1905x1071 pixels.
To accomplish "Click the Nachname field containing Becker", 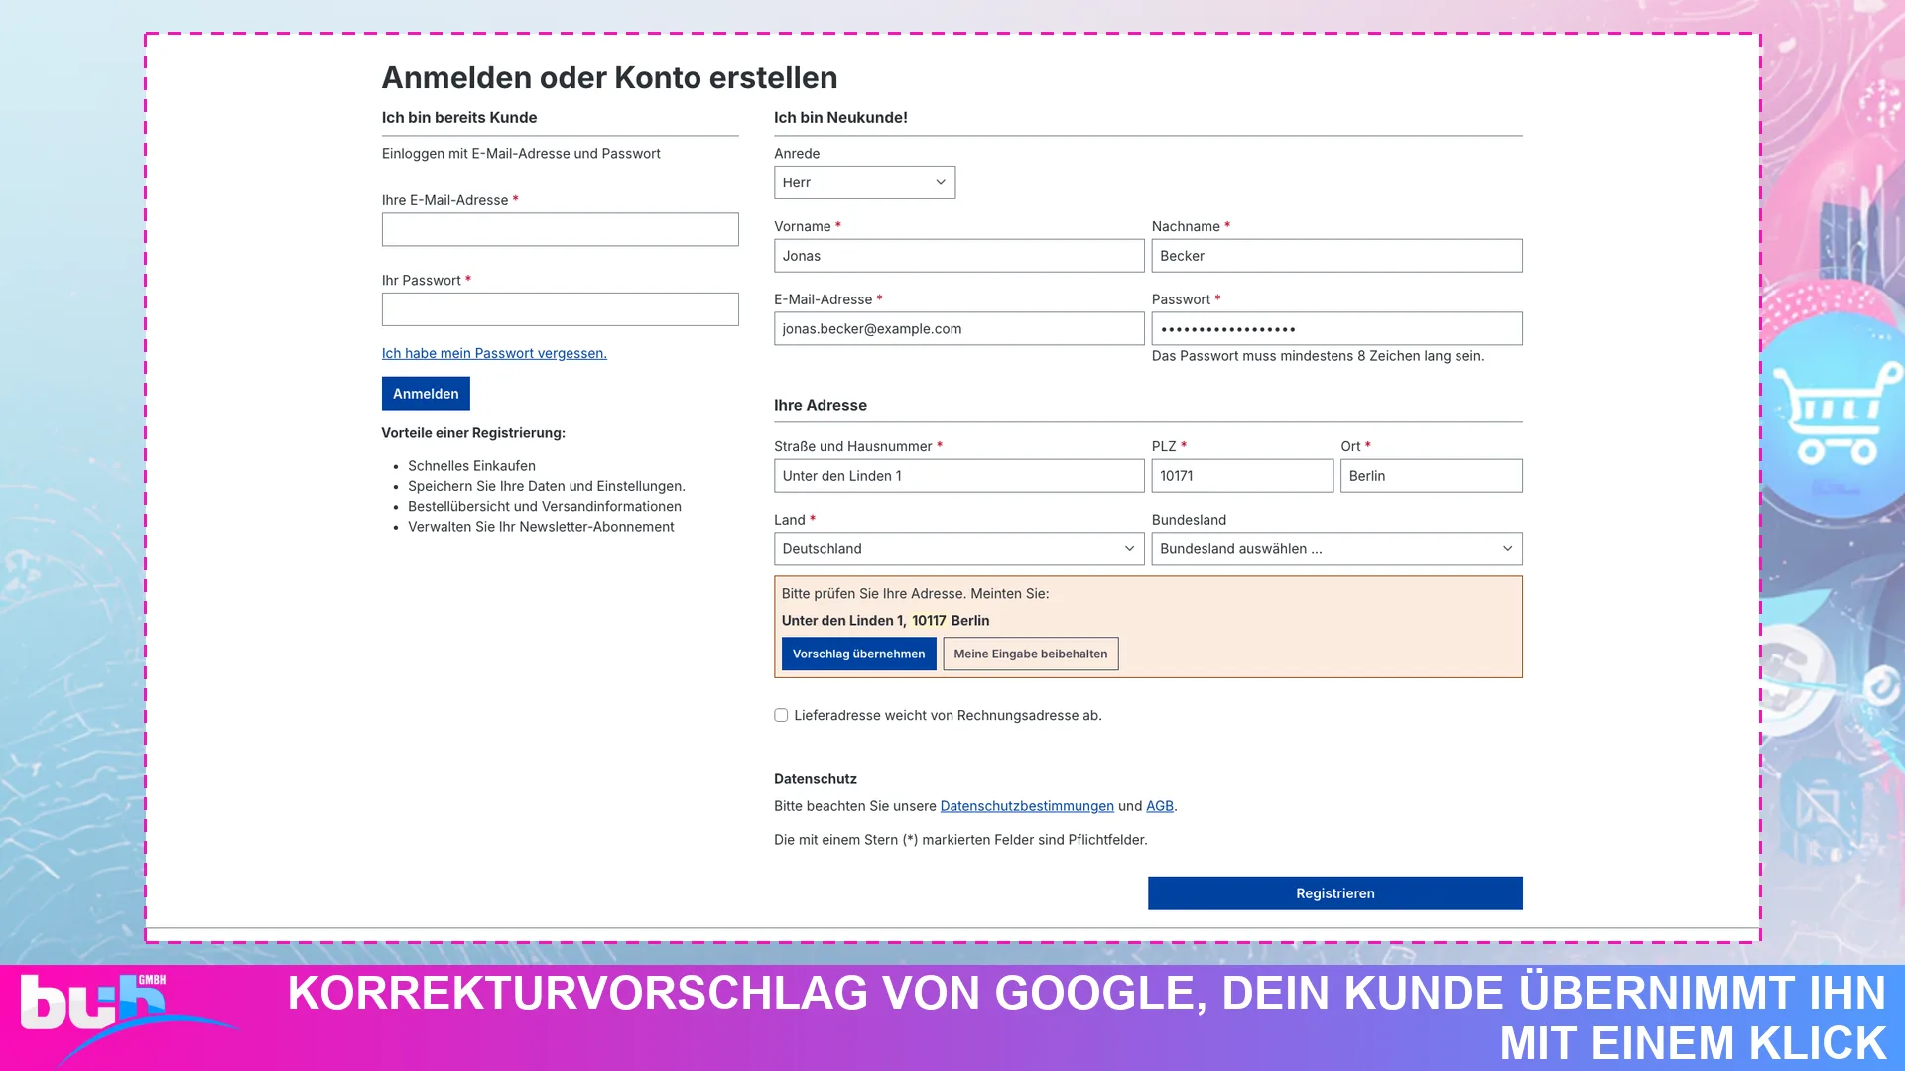I will (1336, 256).
